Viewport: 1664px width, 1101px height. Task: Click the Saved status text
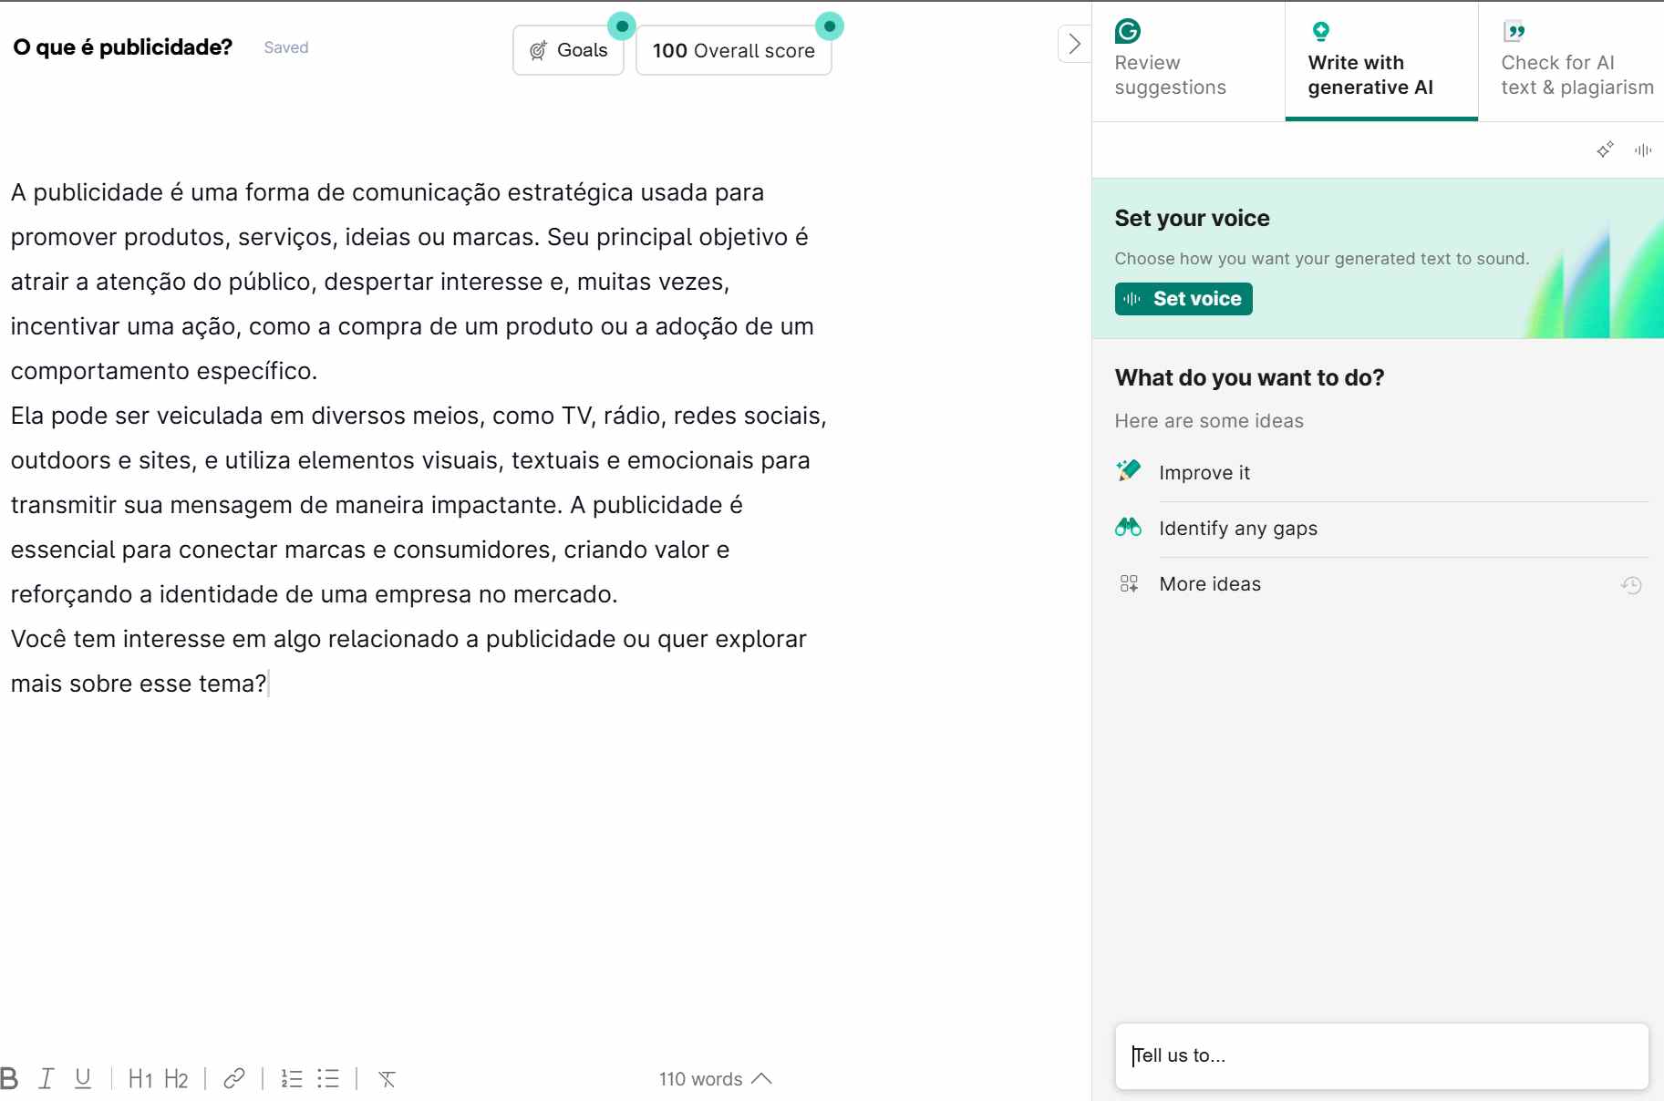(286, 47)
